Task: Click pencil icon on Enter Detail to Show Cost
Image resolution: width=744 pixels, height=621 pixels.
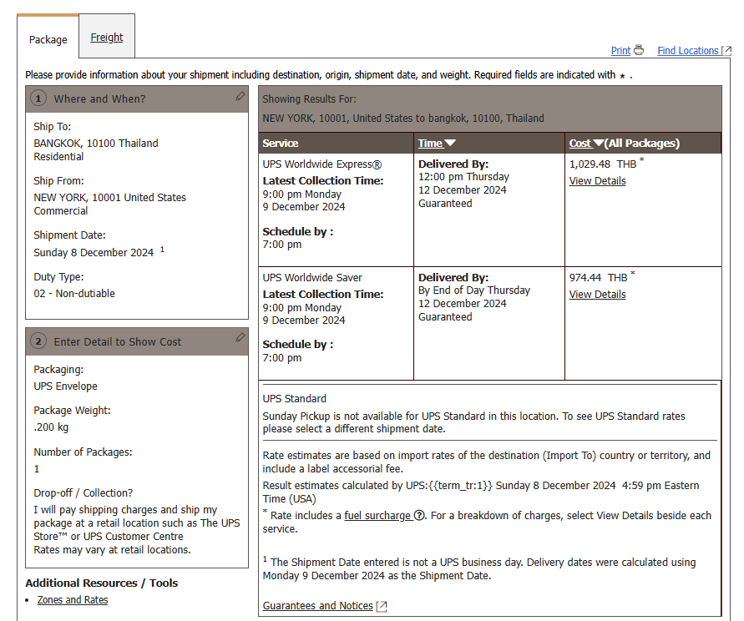Action: tap(240, 337)
